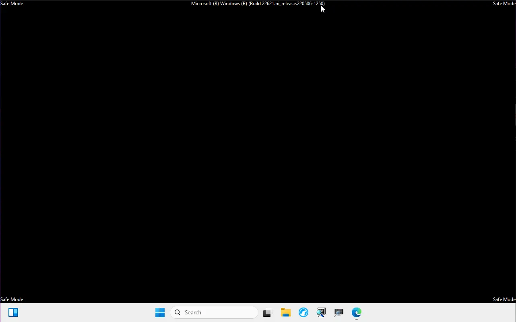Screen dimensions: 516x322
Task: Open the registry search utility icon
Action: click(321, 312)
